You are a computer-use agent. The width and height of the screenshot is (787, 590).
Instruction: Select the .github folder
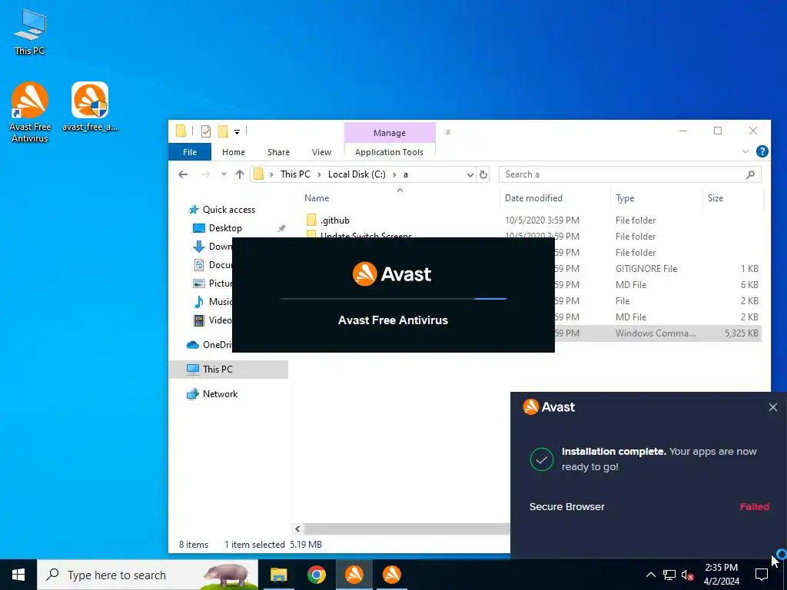335,220
